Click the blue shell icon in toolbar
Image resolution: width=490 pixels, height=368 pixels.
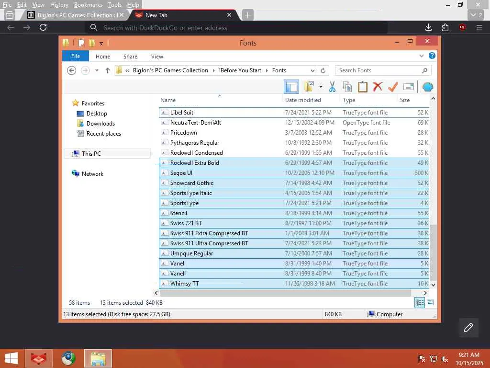tap(427, 87)
